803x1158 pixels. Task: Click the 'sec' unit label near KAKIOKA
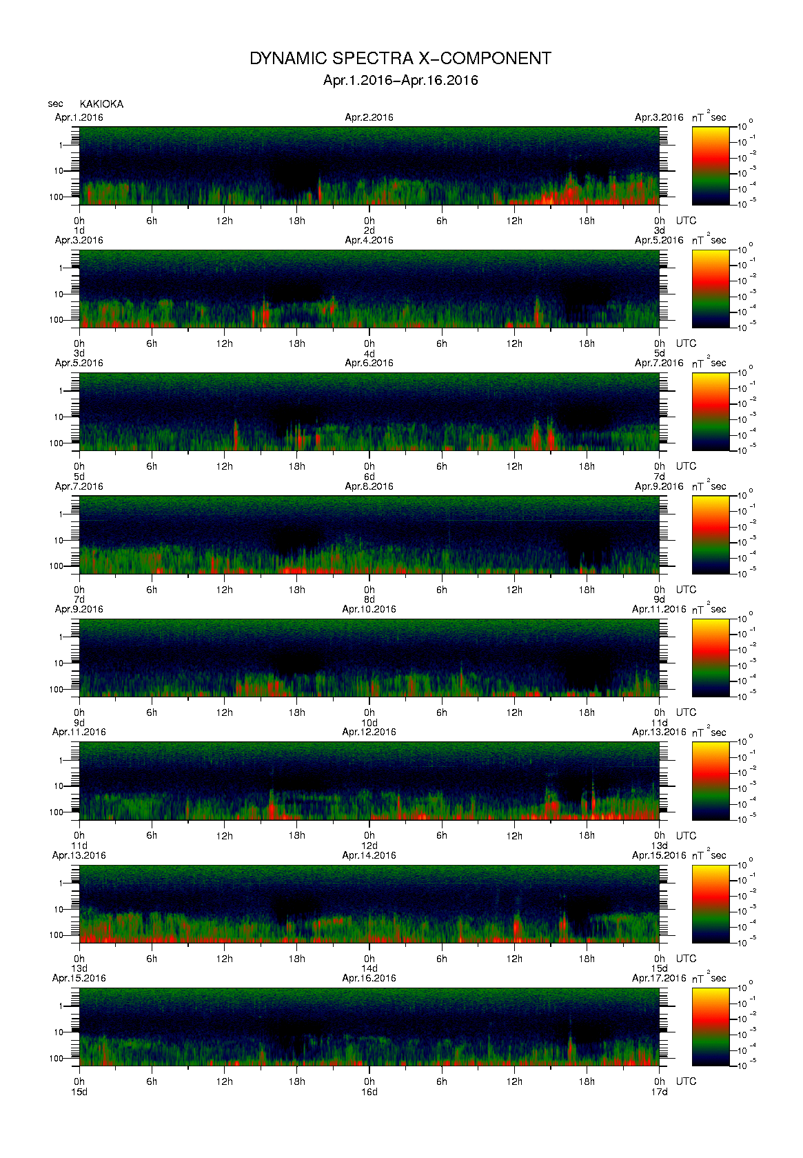55,104
